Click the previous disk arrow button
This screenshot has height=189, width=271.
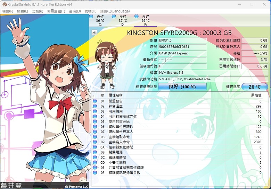point(94,32)
